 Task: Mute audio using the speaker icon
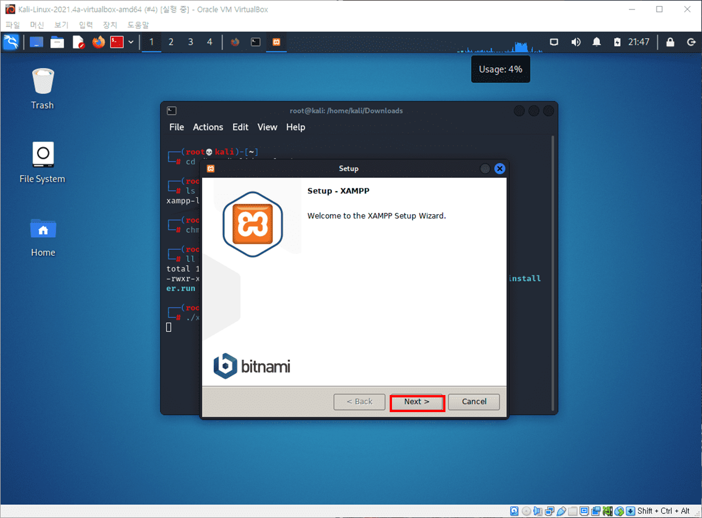pos(576,42)
